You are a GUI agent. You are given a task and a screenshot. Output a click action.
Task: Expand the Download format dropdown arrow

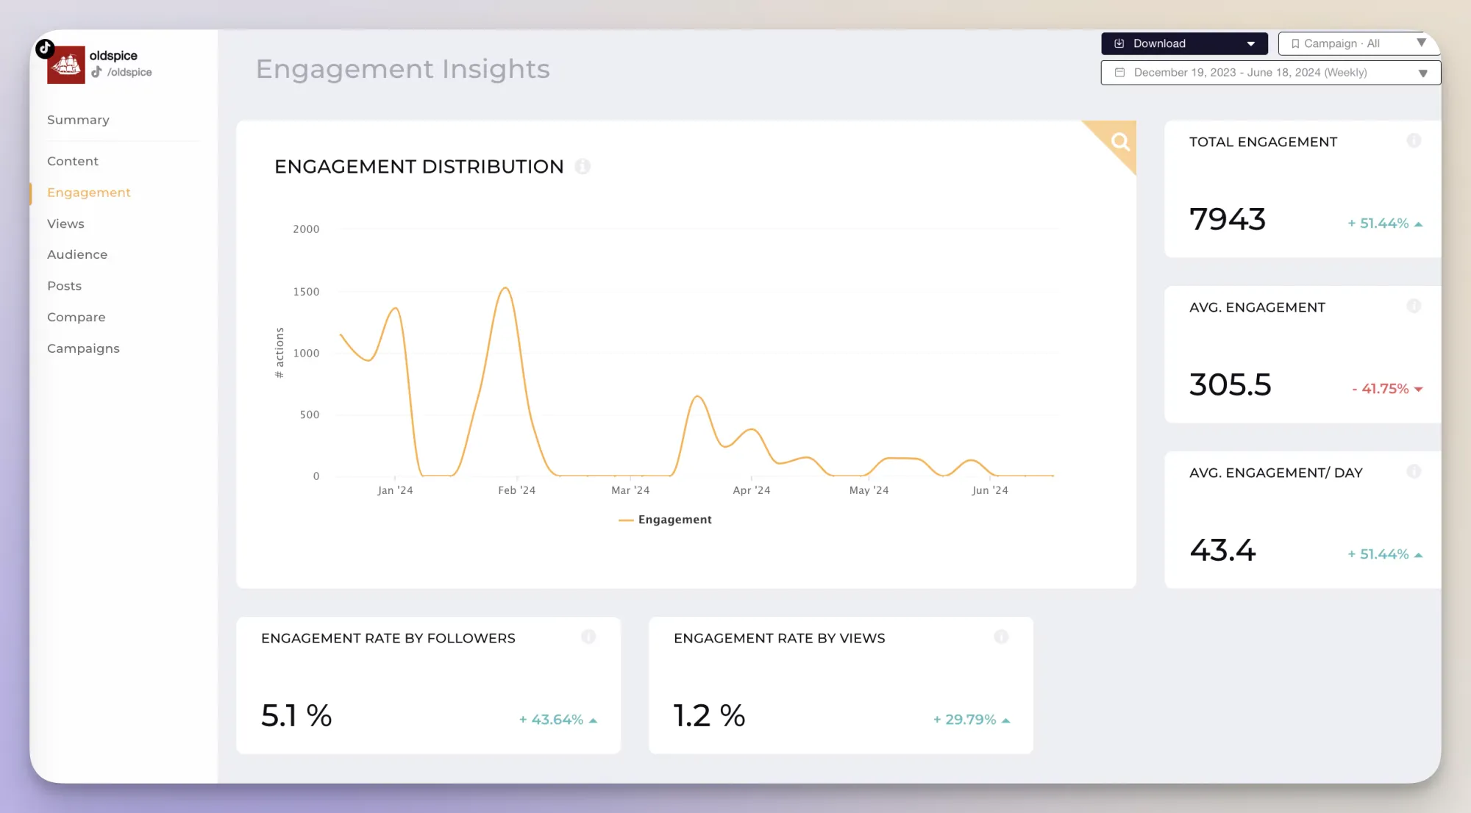point(1252,43)
